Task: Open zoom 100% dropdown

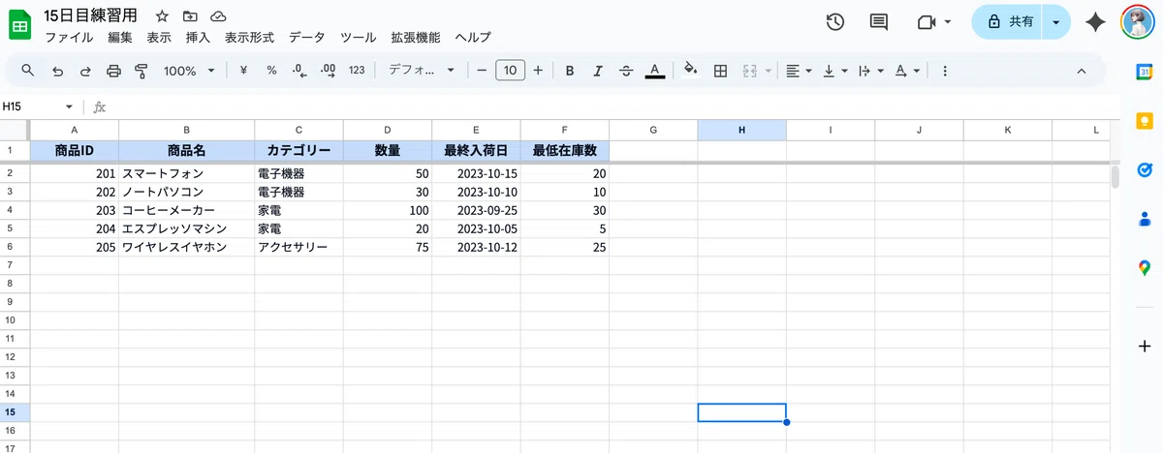Action: pos(187,71)
